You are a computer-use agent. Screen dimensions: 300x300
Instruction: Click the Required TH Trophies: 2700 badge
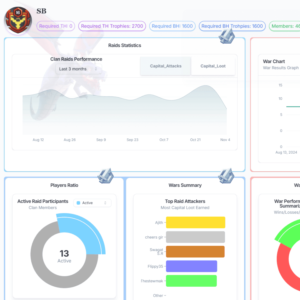112,26
